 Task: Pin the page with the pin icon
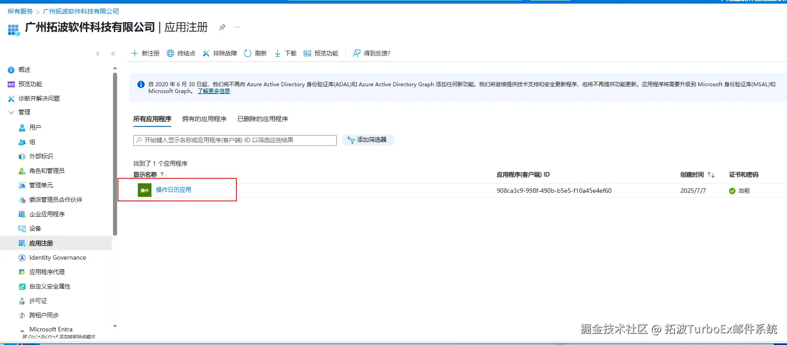click(222, 27)
